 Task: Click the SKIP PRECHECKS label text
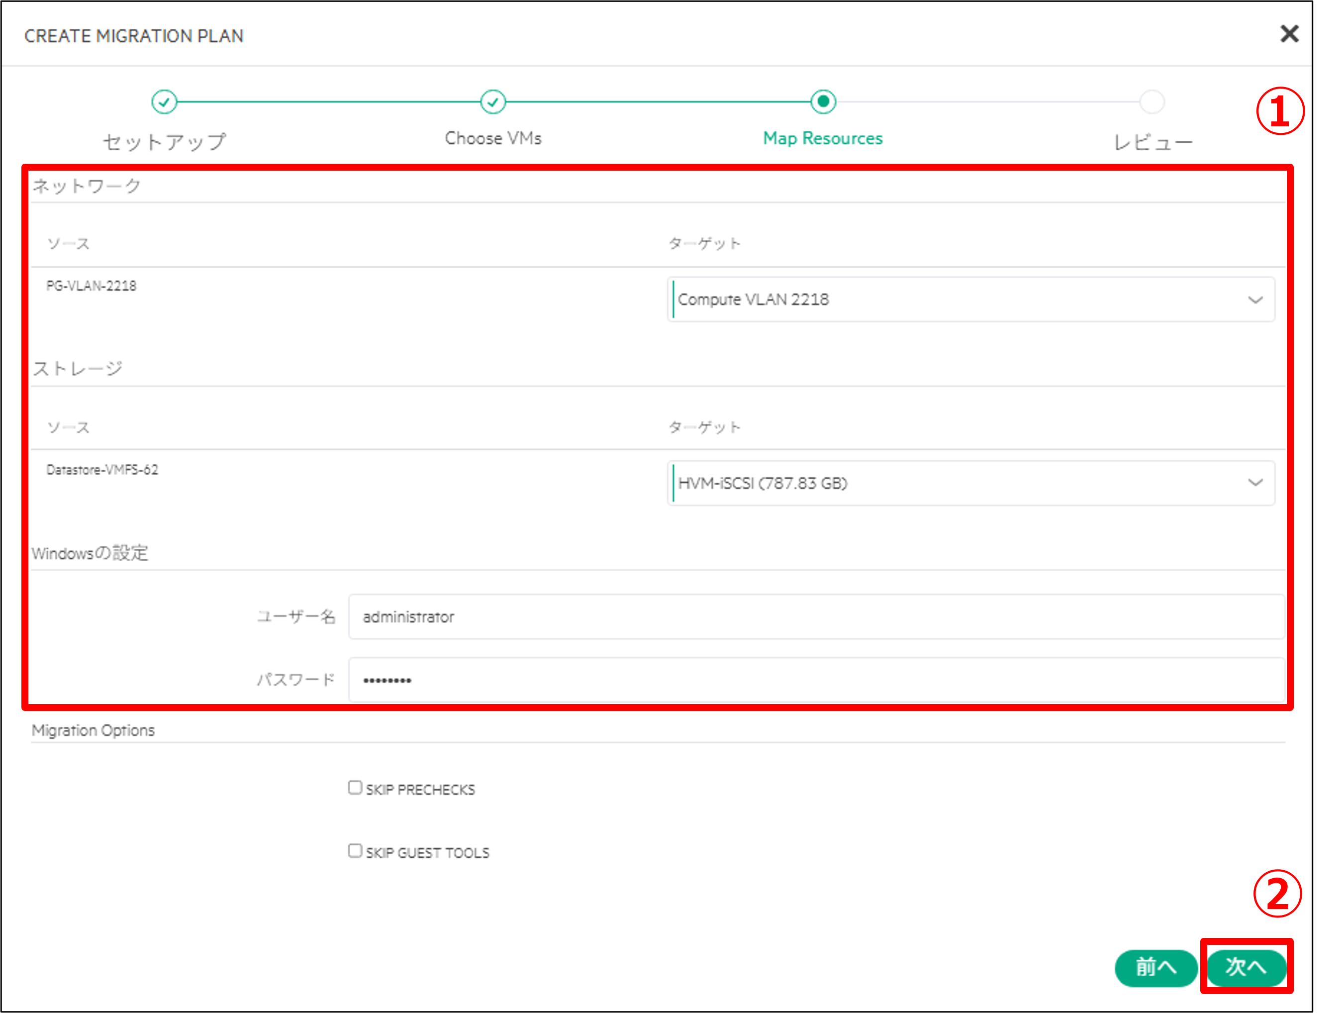point(420,790)
